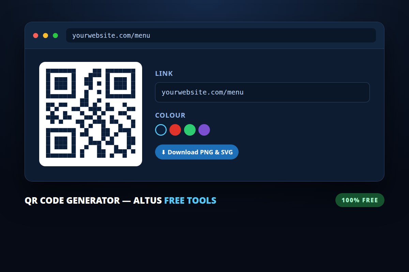The height and width of the screenshot is (272, 409).
Task: Click the LINK label
Action: (x=164, y=73)
